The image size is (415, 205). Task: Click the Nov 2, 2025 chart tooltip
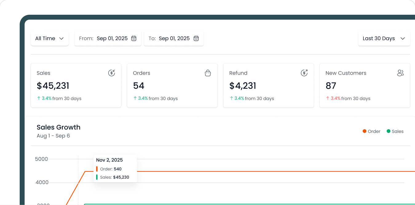pos(115,168)
